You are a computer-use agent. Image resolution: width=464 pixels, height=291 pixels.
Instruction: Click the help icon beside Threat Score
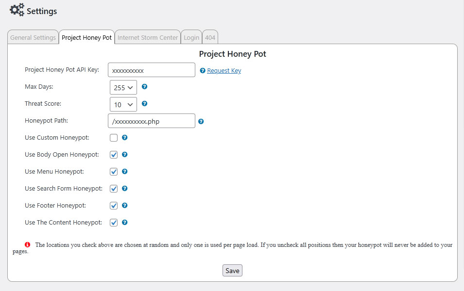tap(144, 104)
